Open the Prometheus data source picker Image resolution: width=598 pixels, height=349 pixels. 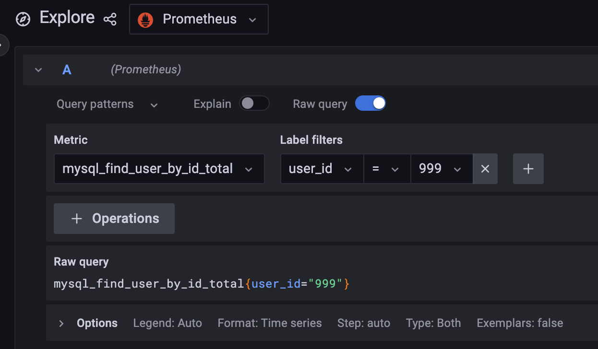(x=199, y=20)
